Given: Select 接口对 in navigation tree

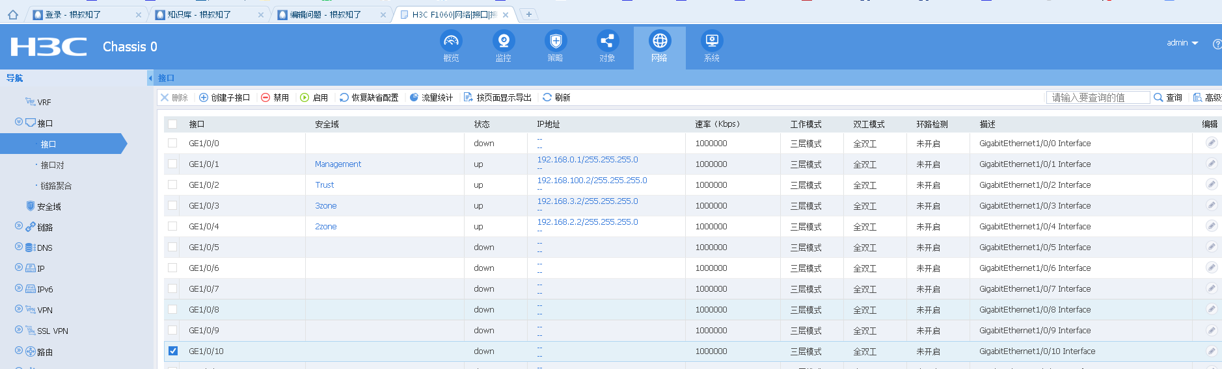Looking at the screenshot, I should [52, 165].
